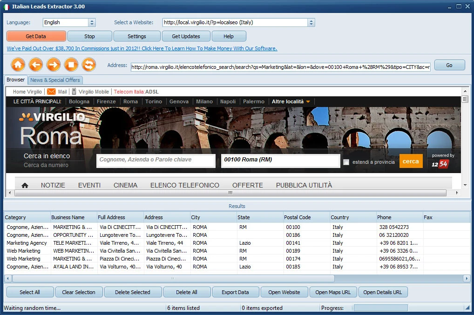Click the Clear Selection button
This screenshot has height=315, width=474.
(x=79, y=292)
